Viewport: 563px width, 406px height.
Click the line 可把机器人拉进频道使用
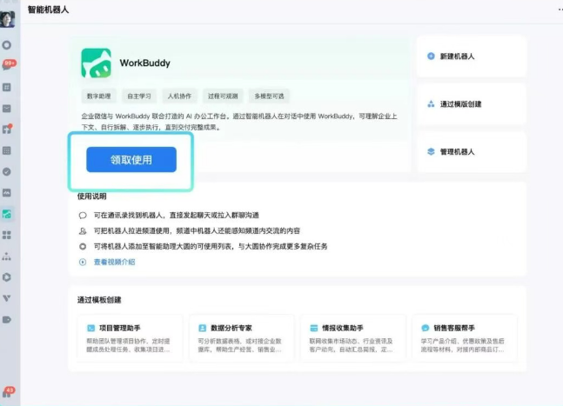(x=197, y=231)
